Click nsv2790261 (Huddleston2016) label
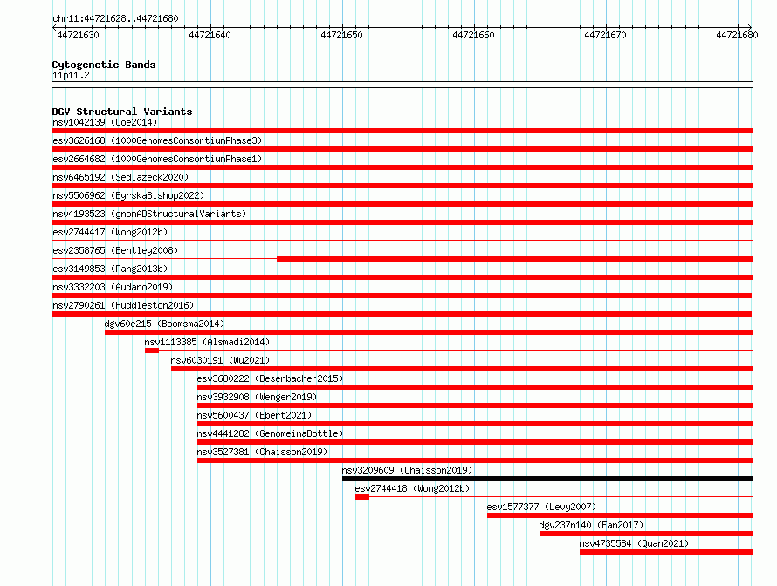777x586 pixels. pyautogui.click(x=123, y=305)
